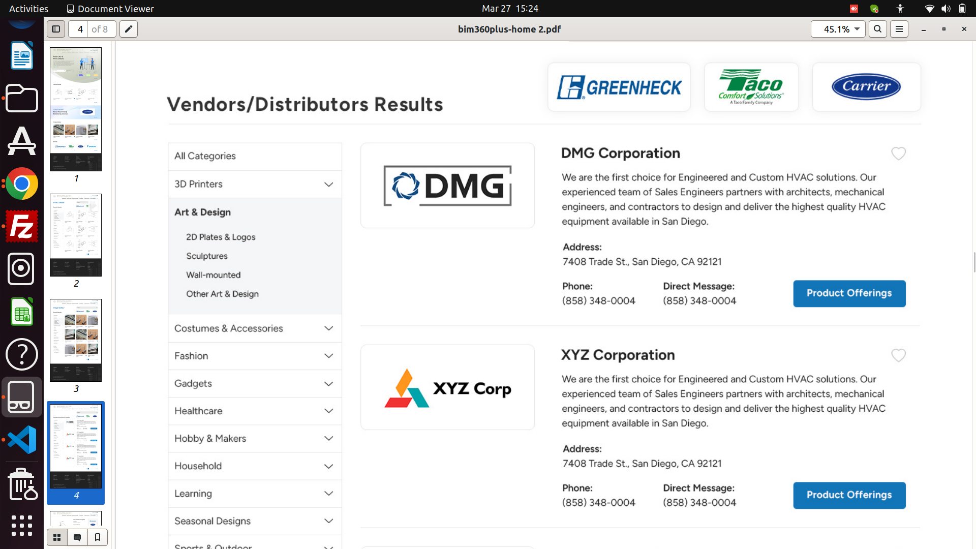Expand the Healthcare category chevron

(328, 411)
